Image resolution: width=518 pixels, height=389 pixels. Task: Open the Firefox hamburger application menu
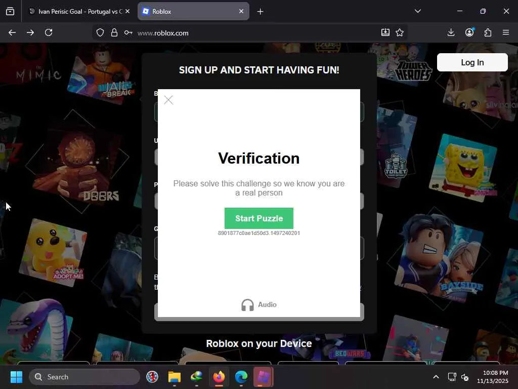506,32
